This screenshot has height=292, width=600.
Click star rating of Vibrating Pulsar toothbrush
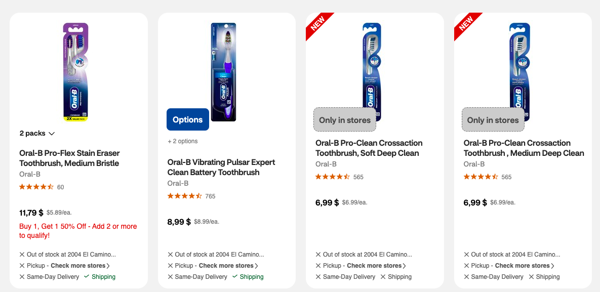[x=185, y=196]
